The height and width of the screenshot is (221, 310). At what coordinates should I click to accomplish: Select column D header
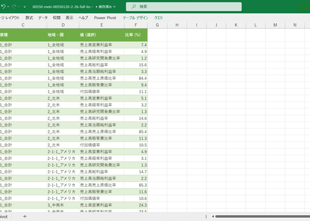63,25
